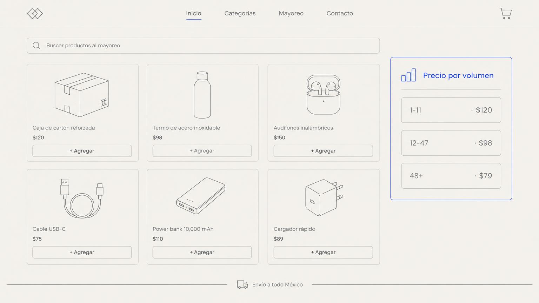Open the wireless earbuds product image
This screenshot has width=539, height=303.
click(x=324, y=94)
